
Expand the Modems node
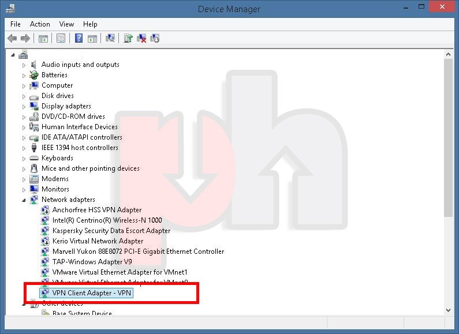click(24, 179)
